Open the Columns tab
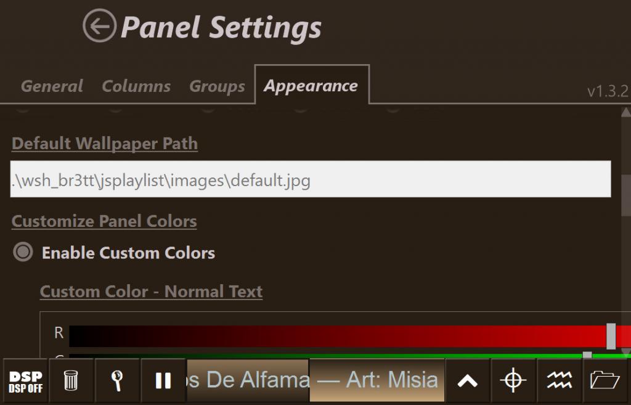The height and width of the screenshot is (405, 631). click(x=136, y=86)
